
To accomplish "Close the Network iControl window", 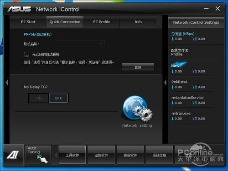I will (x=218, y=8).
